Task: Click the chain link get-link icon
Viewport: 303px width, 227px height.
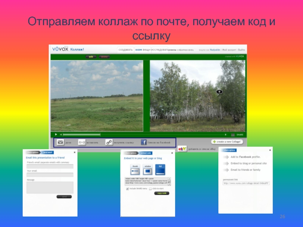Action: click(x=109, y=142)
